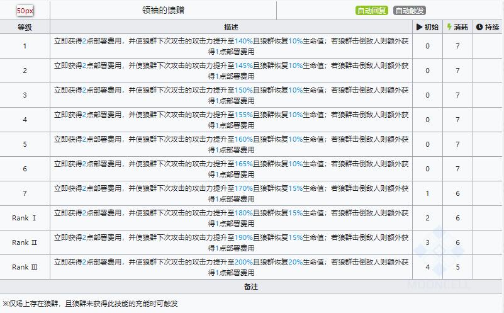This screenshot has height=313, width=504.
Task: Click initial SP value 4 in Rank Ⅲ row
Action: pos(427,267)
